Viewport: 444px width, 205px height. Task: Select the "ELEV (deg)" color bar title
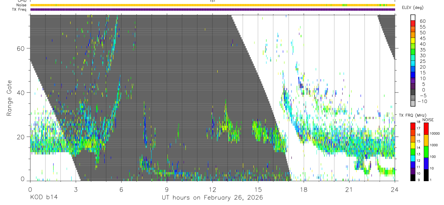coord(413,8)
